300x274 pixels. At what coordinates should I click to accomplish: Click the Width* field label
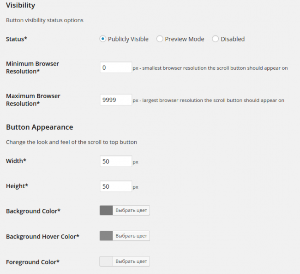(x=16, y=161)
